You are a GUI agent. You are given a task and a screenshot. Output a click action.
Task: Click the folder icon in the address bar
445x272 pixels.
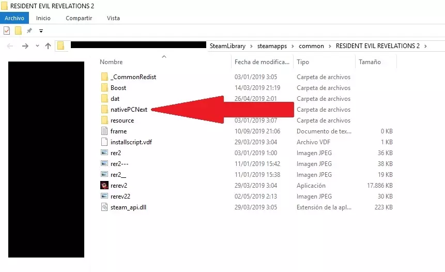point(61,46)
